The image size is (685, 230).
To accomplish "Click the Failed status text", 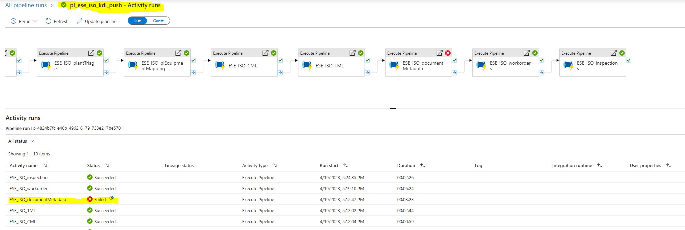I will (100, 200).
